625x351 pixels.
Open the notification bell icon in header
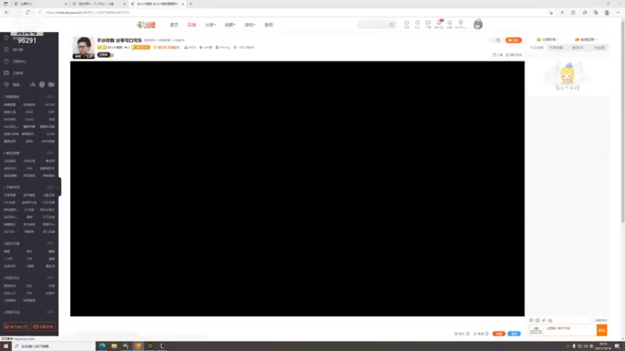click(450, 23)
